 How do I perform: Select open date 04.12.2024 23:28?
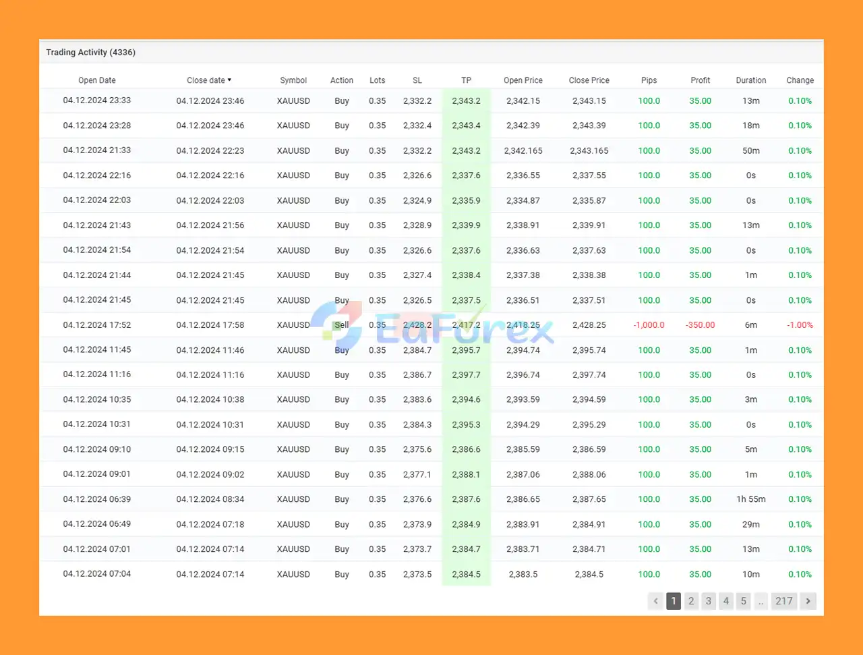[x=97, y=125]
